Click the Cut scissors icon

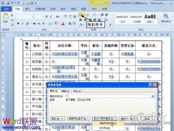tap(12, 15)
